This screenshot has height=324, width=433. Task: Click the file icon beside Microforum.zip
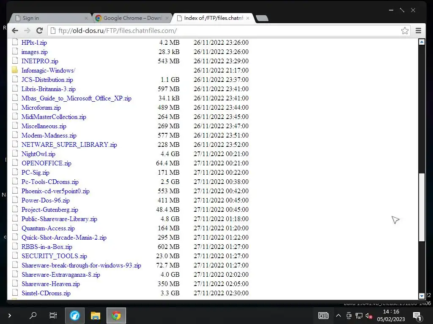[15, 107]
